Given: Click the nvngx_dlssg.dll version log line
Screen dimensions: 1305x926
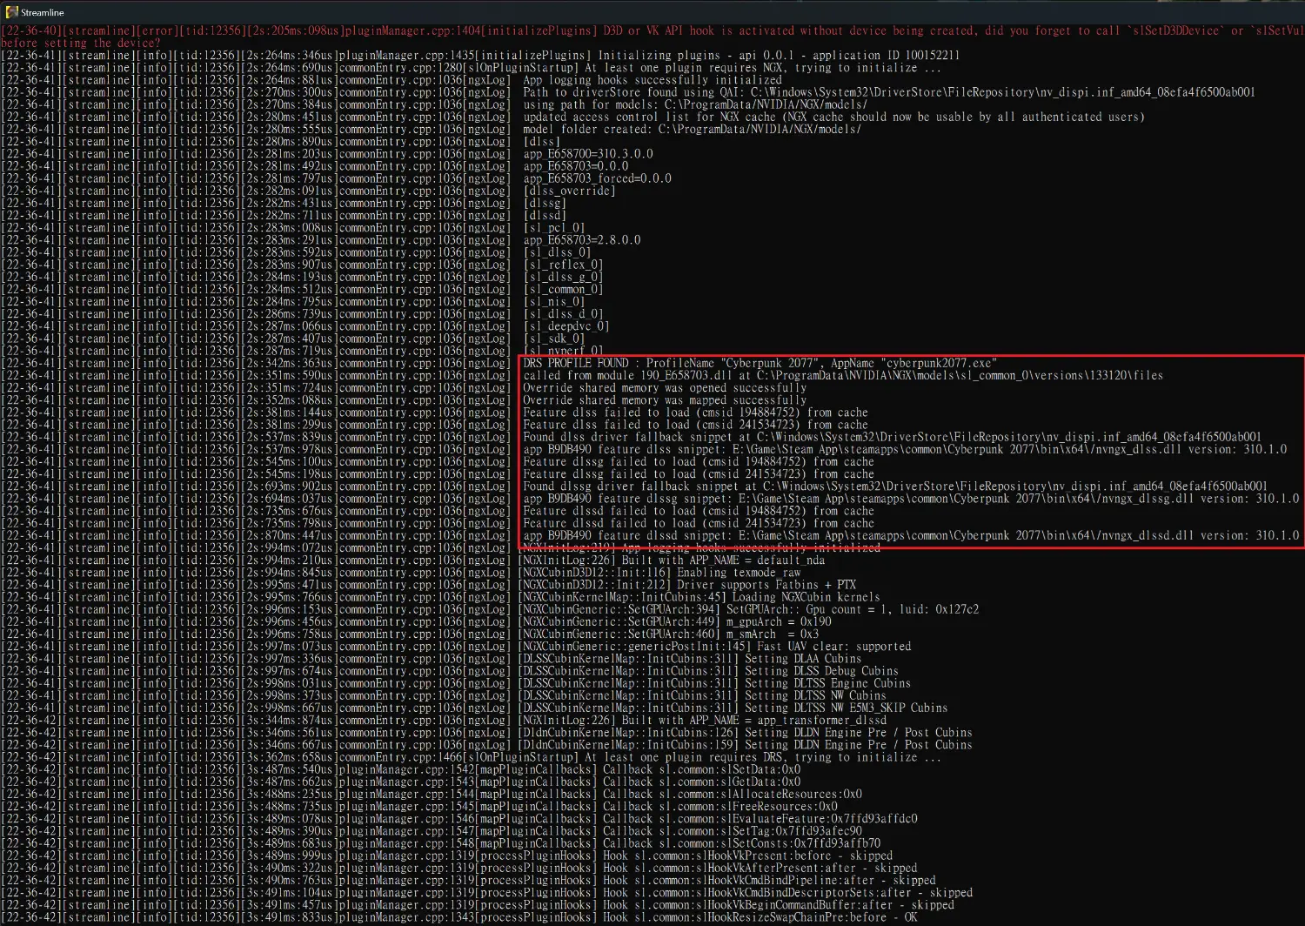Looking at the screenshot, I should click(x=910, y=499).
